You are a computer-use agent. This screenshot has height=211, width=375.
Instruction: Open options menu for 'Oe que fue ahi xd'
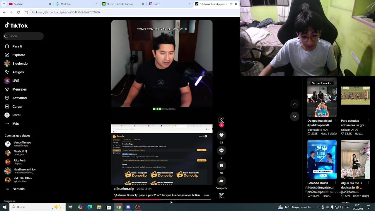[x=335, y=120]
